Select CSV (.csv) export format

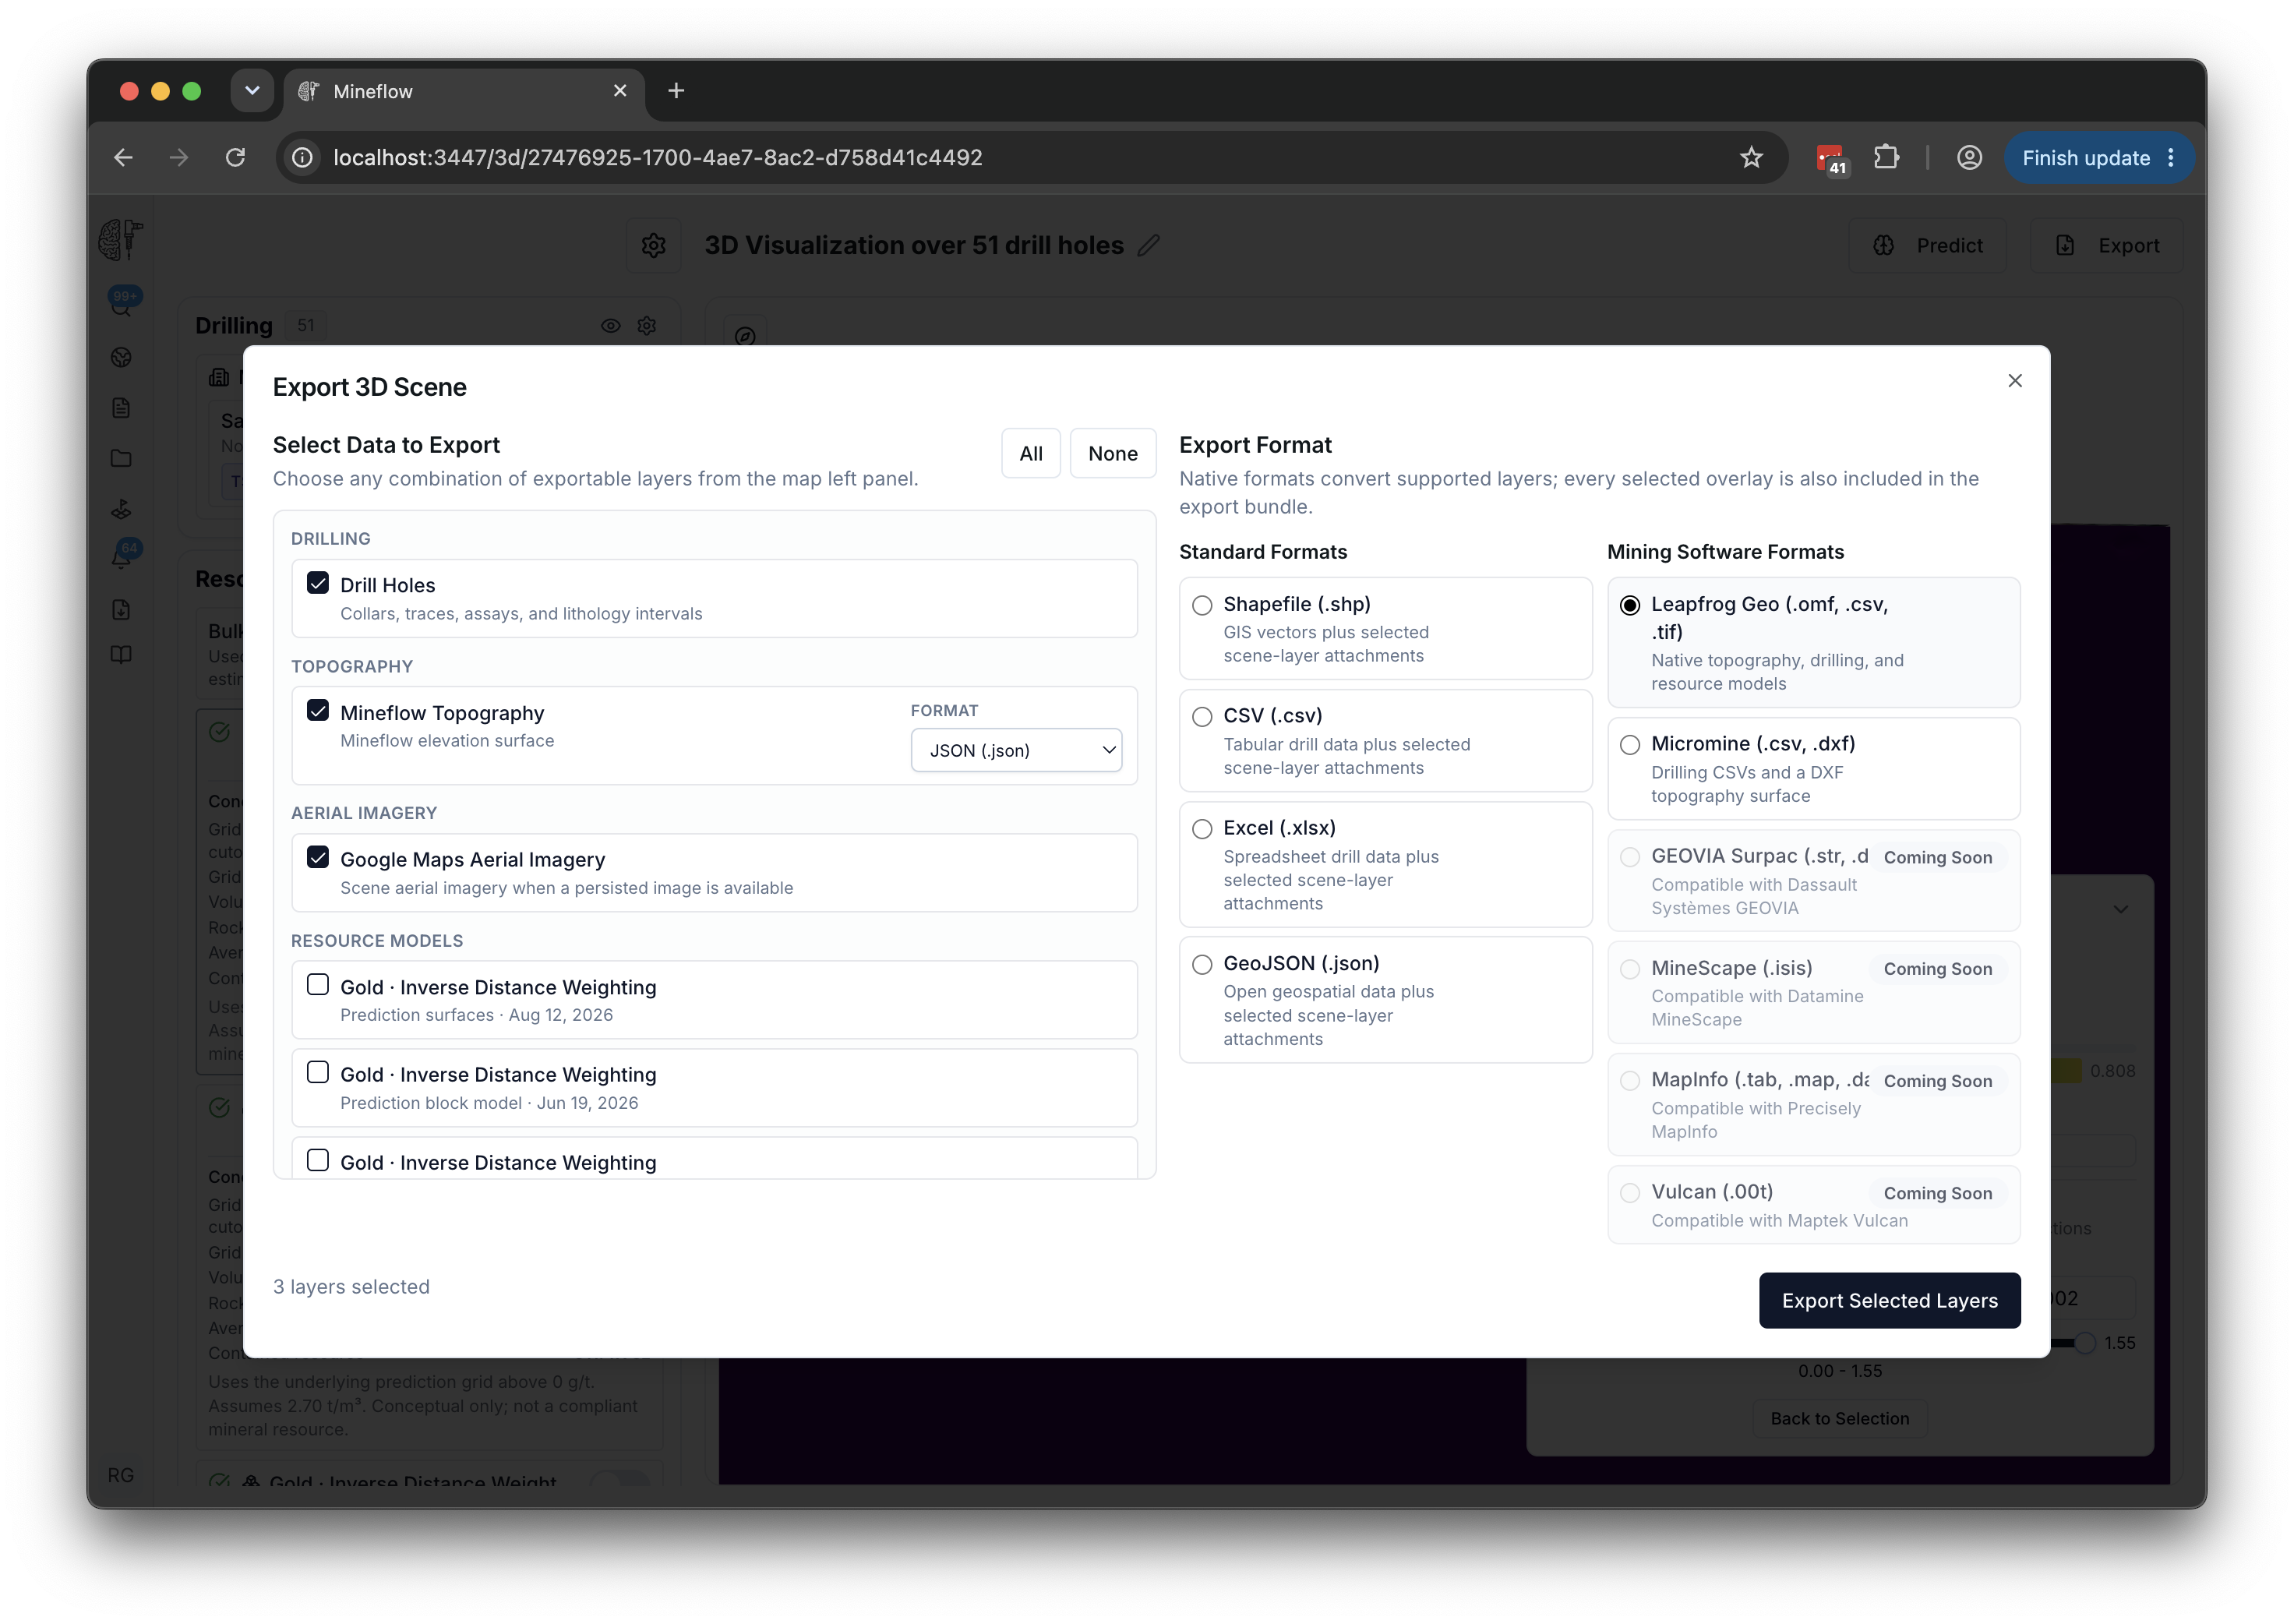pyautogui.click(x=1202, y=717)
